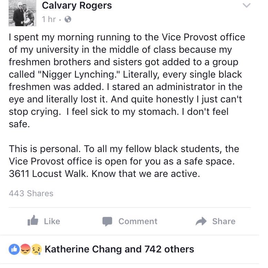Screen dimensions: 268x268
Task: Tap the 'This is personal' paragraph
Action: pyautogui.click(x=124, y=161)
